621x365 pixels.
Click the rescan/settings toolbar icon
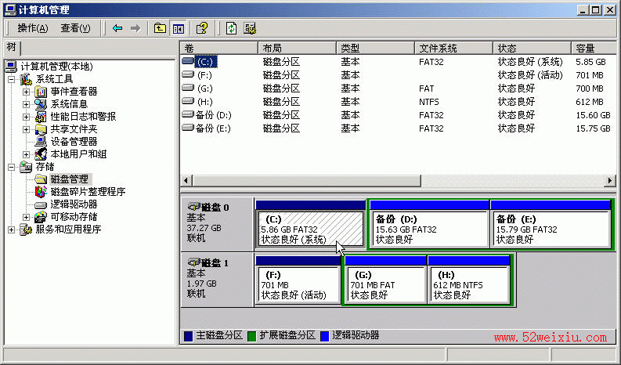point(250,28)
